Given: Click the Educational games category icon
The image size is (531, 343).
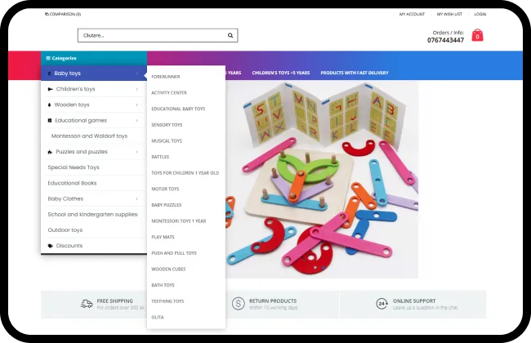Looking at the screenshot, I should [x=50, y=120].
